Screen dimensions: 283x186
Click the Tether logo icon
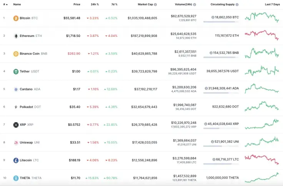[16, 71]
